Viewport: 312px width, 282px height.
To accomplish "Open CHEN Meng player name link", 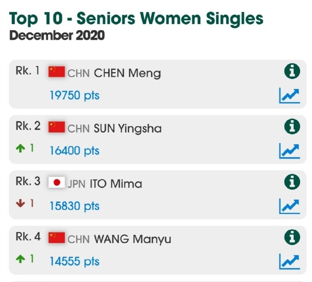I will 127,74.
